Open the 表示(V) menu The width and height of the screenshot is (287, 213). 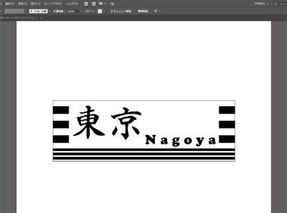[x=36, y=3]
